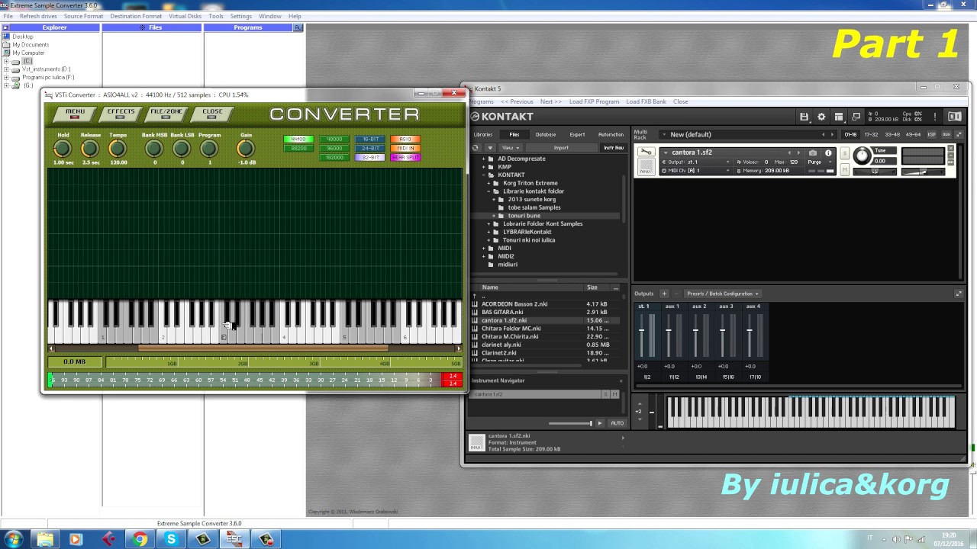
Task: Click the NI logo button in Kontakt
Action: [954, 117]
